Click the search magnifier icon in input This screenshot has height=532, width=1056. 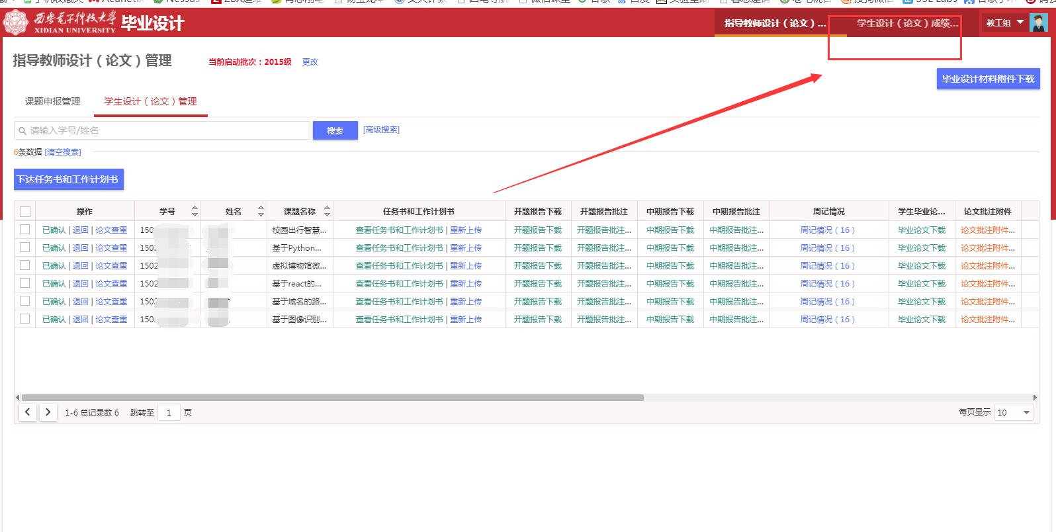click(22, 131)
